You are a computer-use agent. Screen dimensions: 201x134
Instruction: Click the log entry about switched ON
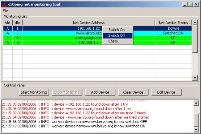point(74,126)
